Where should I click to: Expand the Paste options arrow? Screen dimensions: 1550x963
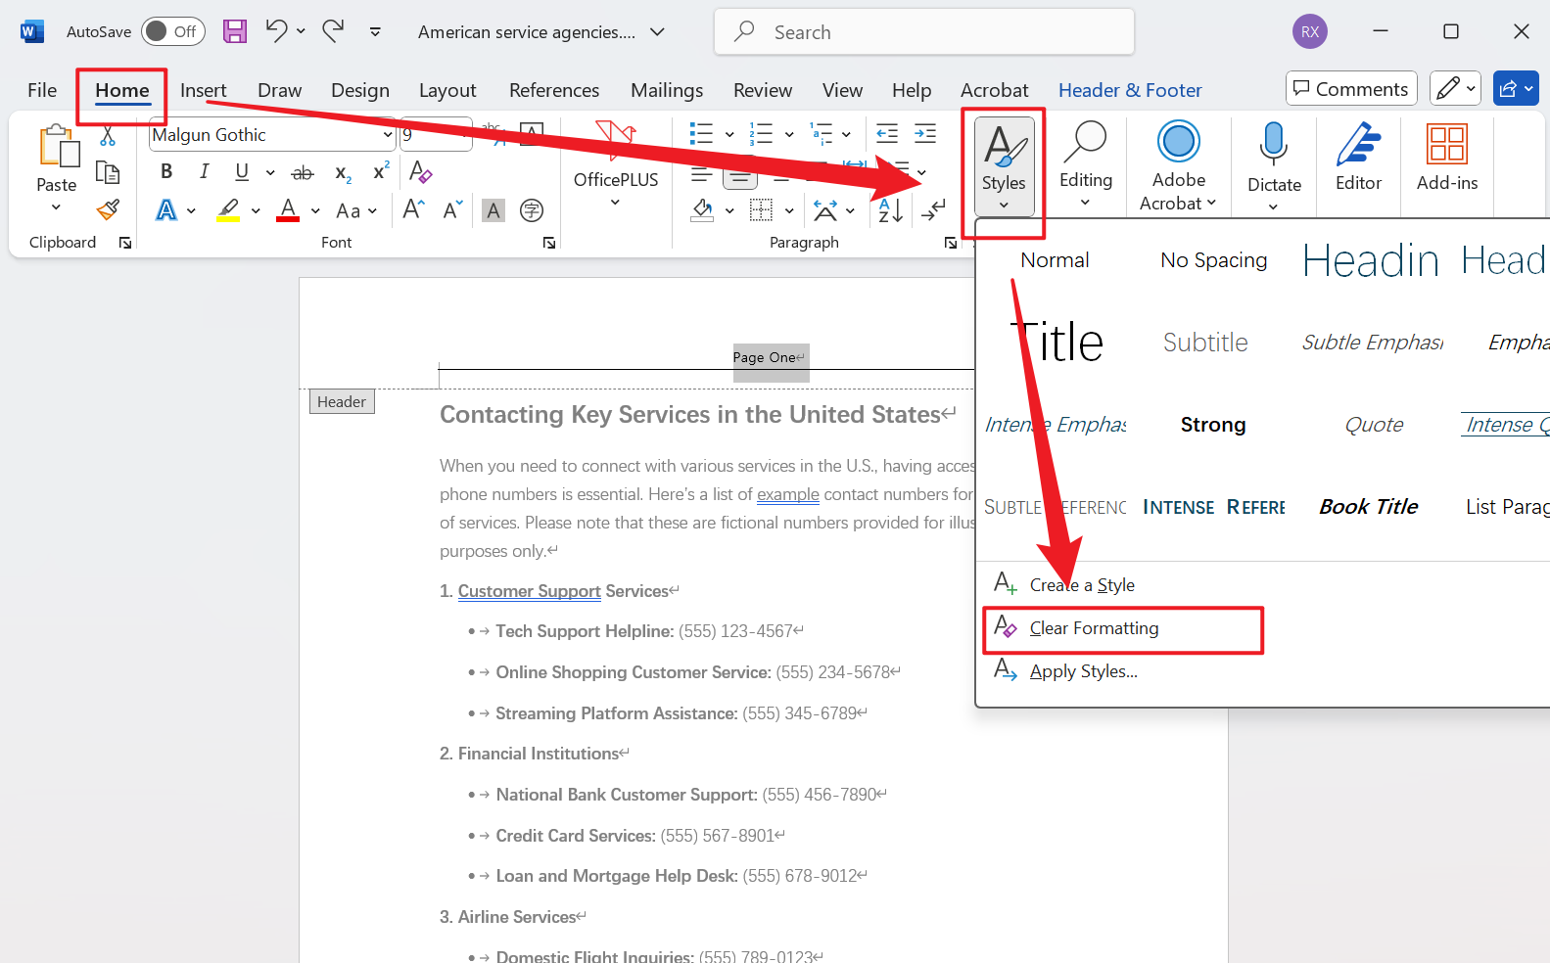pos(56,207)
